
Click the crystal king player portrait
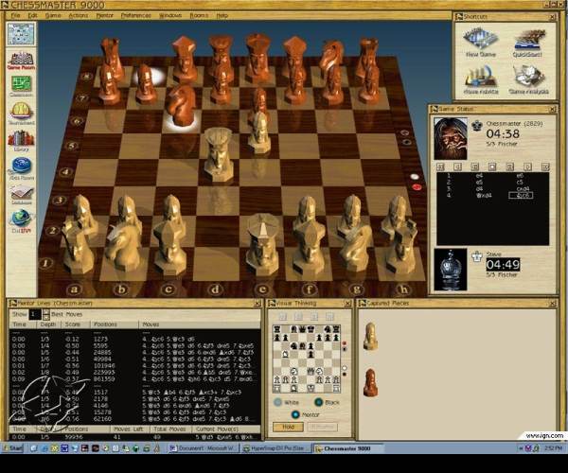pos(451,270)
